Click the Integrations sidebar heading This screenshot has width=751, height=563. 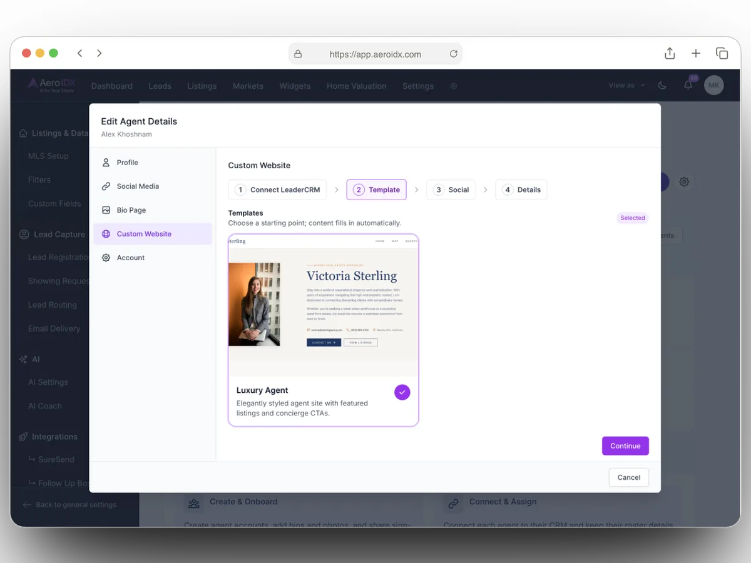pos(55,437)
